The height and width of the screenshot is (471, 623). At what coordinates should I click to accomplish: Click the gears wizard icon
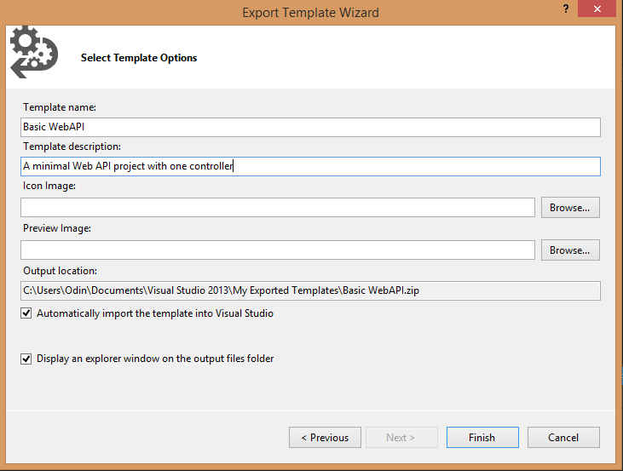tap(34, 52)
